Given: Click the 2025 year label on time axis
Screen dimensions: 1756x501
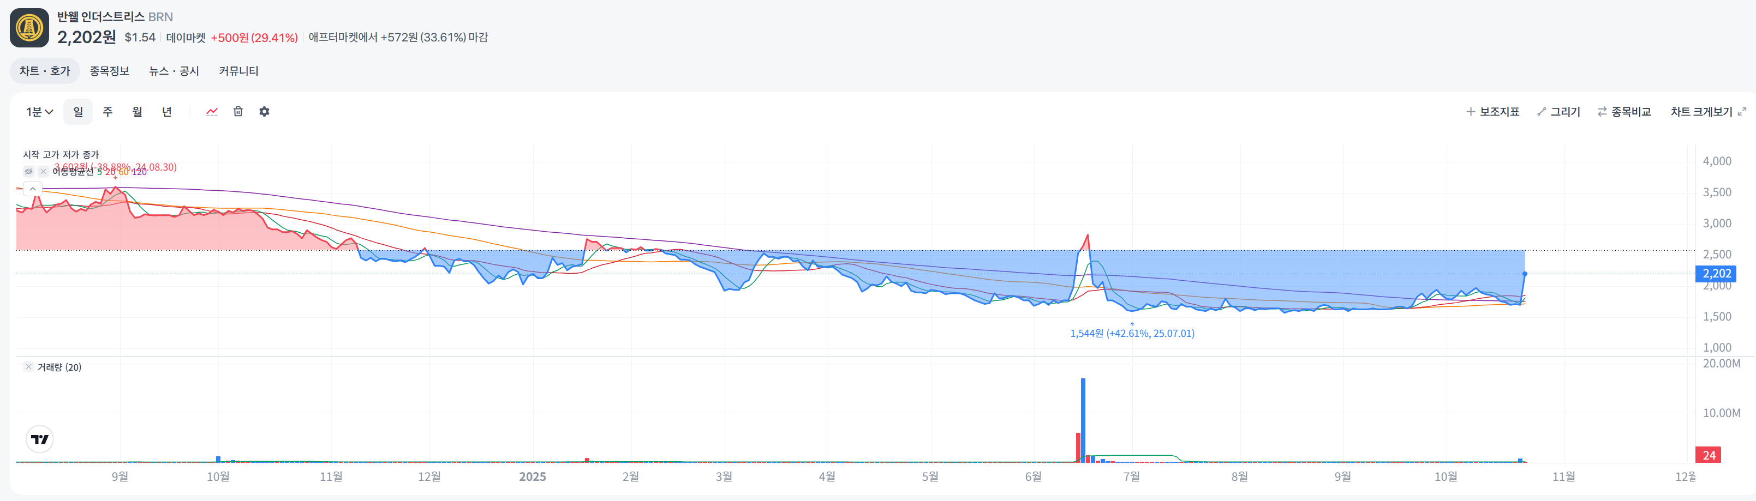Looking at the screenshot, I should 533,476.
